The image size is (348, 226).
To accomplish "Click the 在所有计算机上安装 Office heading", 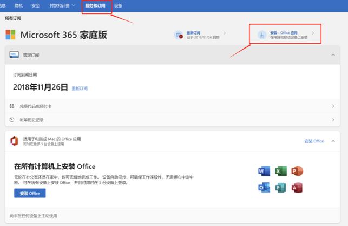I will pos(55,167).
